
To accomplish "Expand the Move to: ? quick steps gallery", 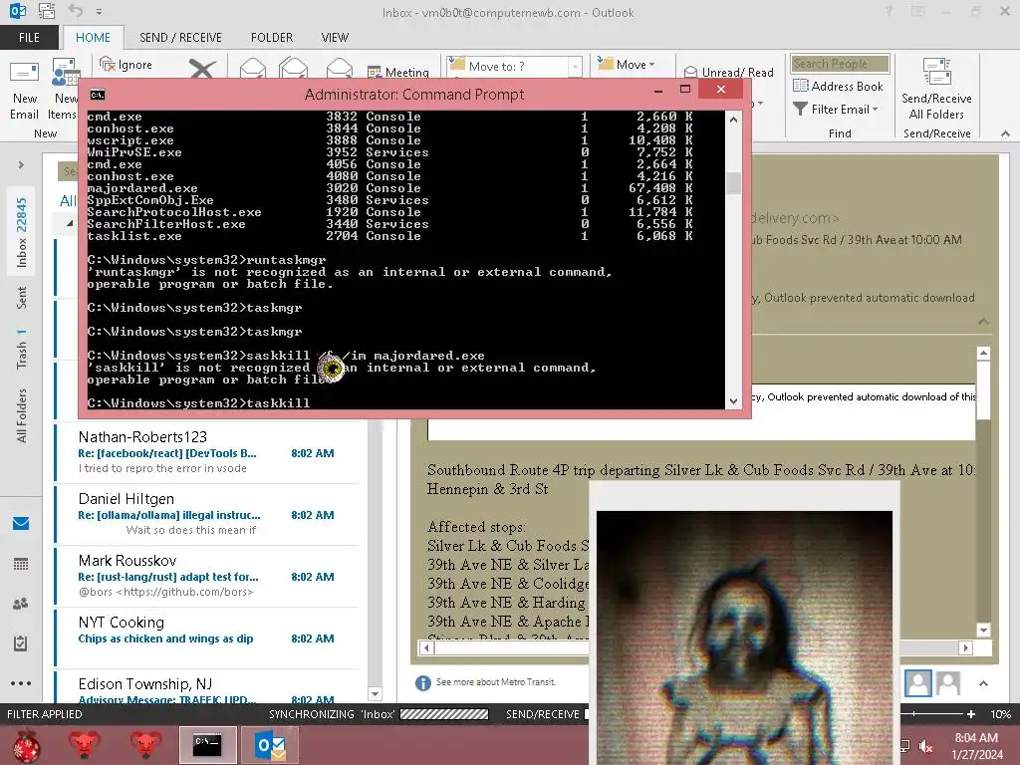I will pos(575,66).
